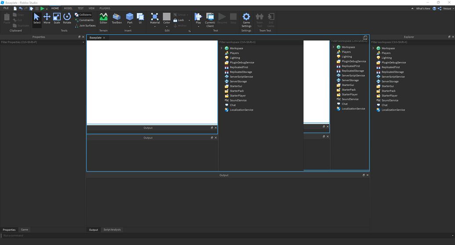Viewport: 455px width, 245px height.
Task: Select StarterGui in the docked Explorer panel
Action: click(387, 86)
